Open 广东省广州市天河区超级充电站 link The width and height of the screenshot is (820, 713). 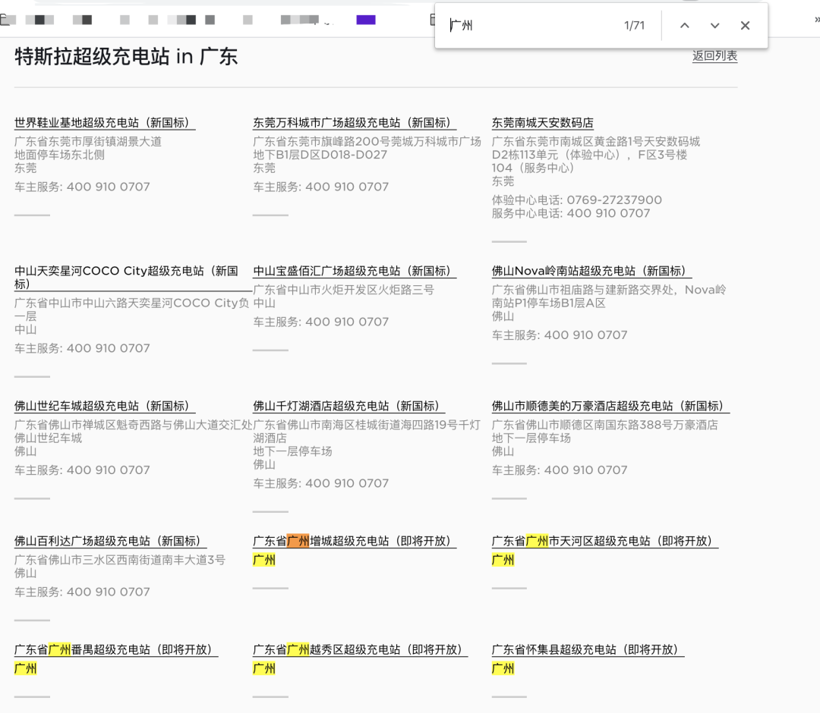pyautogui.click(x=604, y=541)
